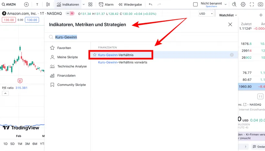This screenshot has height=151, width=265.
Task: Click the Alarm clock button
Action: click(x=106, y=5)
